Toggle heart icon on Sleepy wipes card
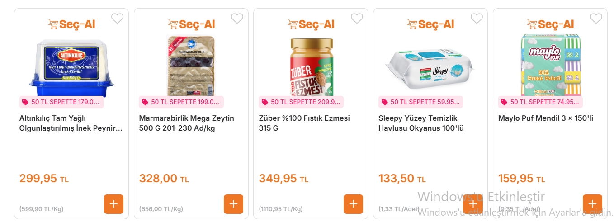614x222 pixels. click(477, 19)
